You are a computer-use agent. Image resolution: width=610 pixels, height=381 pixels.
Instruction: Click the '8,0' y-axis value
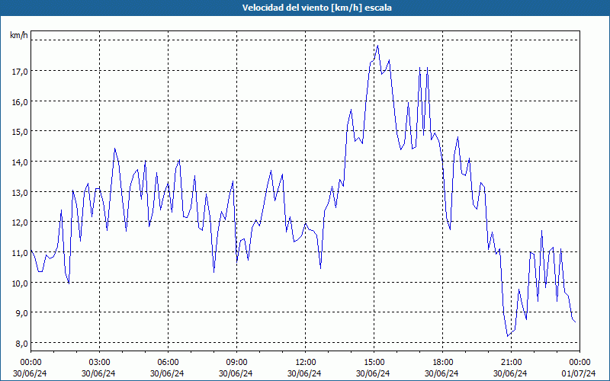pyautogui.click(x=22, y=344)
